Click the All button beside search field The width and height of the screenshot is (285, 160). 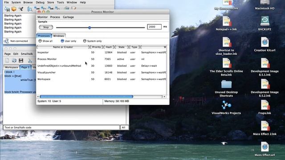[124, 128]
